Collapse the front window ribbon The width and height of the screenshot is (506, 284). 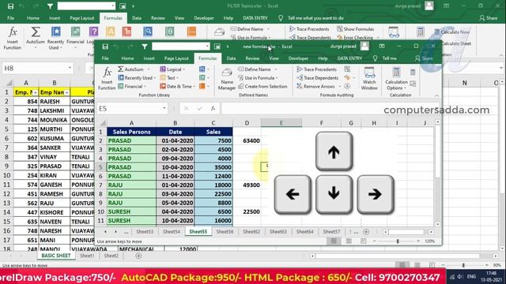[x=436, y=95]
